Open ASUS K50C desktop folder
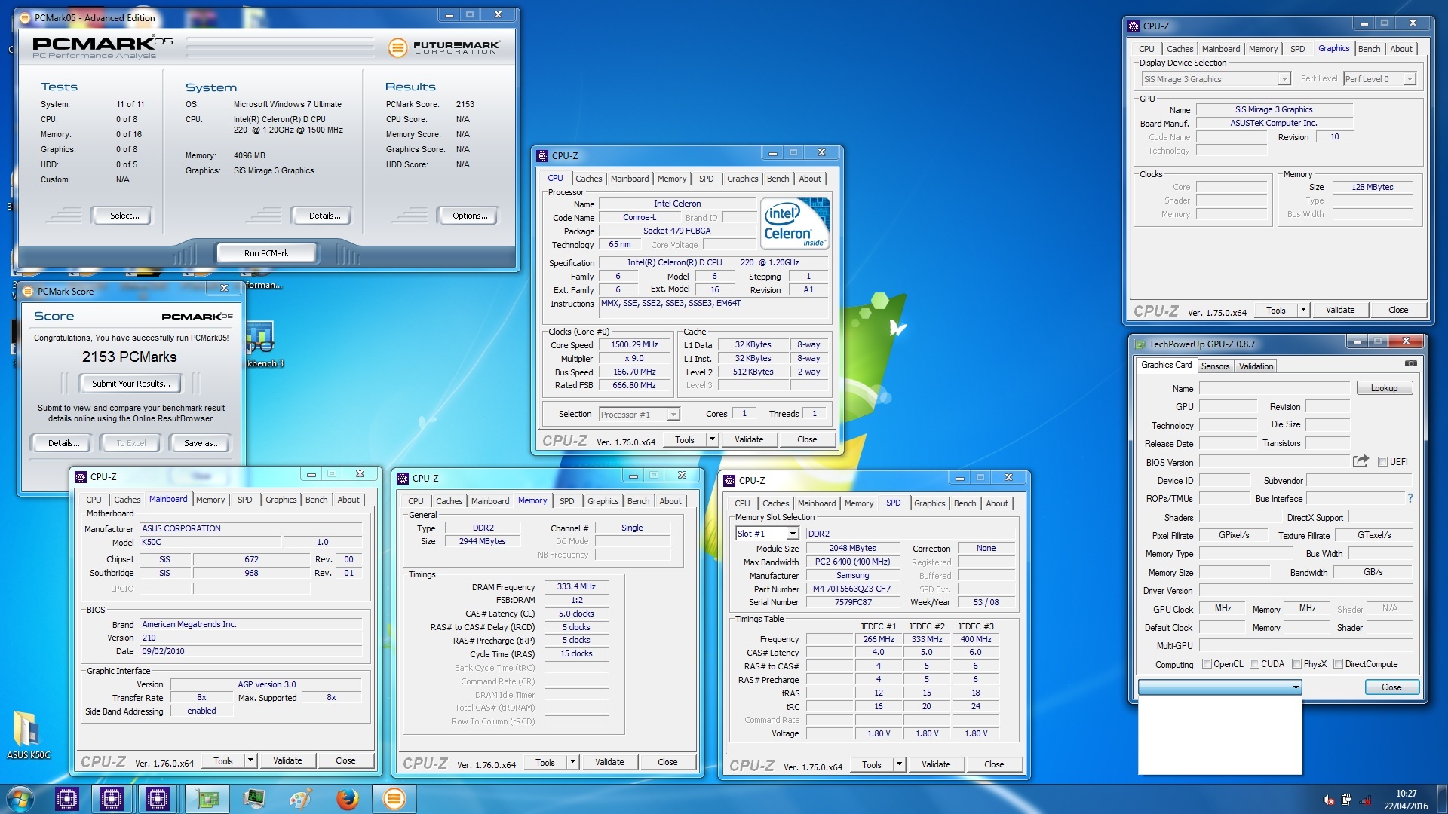 coord(28,735)
